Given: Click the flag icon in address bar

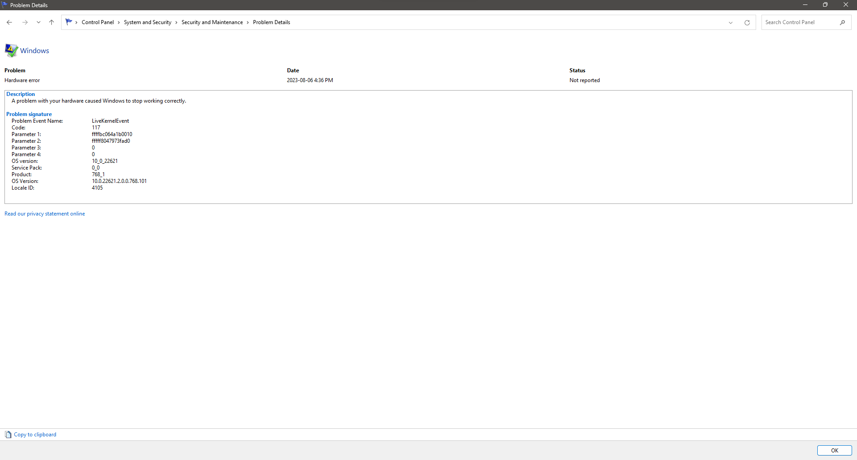Looking at the screenshot, I should pos(69,22).
